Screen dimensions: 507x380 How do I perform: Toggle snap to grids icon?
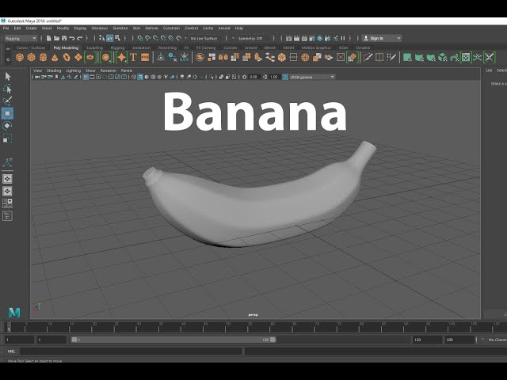click(140, 38)
